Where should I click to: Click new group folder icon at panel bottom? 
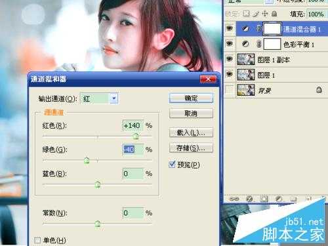coord(293,199)
